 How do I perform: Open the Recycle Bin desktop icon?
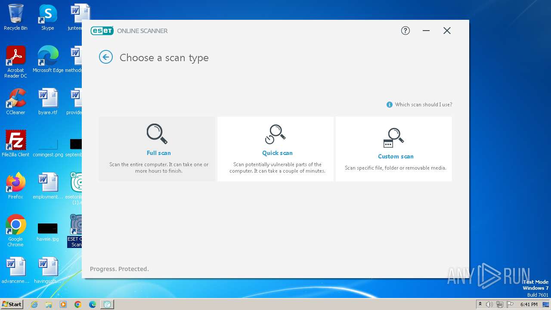[x=15, y=17]
